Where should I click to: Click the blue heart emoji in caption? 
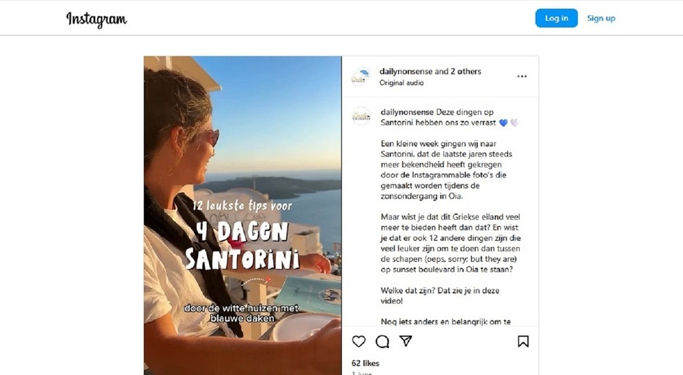pyautogui.click(x=503, y=123)
